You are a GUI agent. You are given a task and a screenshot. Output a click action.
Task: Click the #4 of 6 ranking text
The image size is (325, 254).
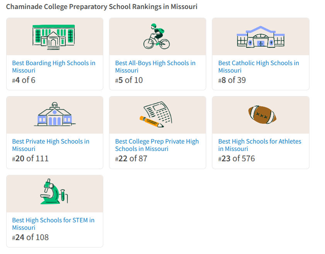[x=24, y=80]
